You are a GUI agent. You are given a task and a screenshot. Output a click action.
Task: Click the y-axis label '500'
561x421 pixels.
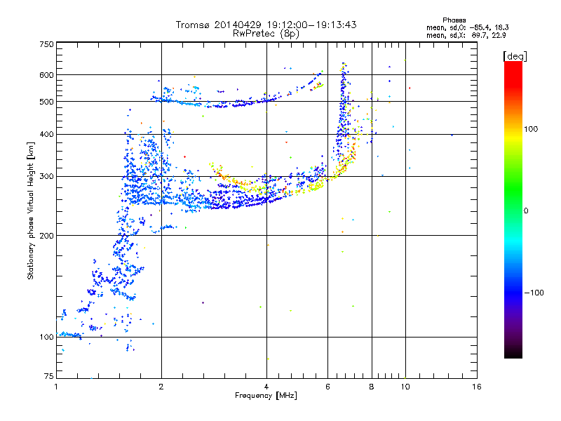pyautogui.click(x=47, y=102)
